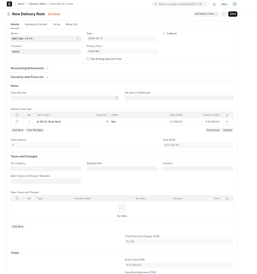The image size is (257, 274).
Task: Save the delivery note
Action: [233, 14]
